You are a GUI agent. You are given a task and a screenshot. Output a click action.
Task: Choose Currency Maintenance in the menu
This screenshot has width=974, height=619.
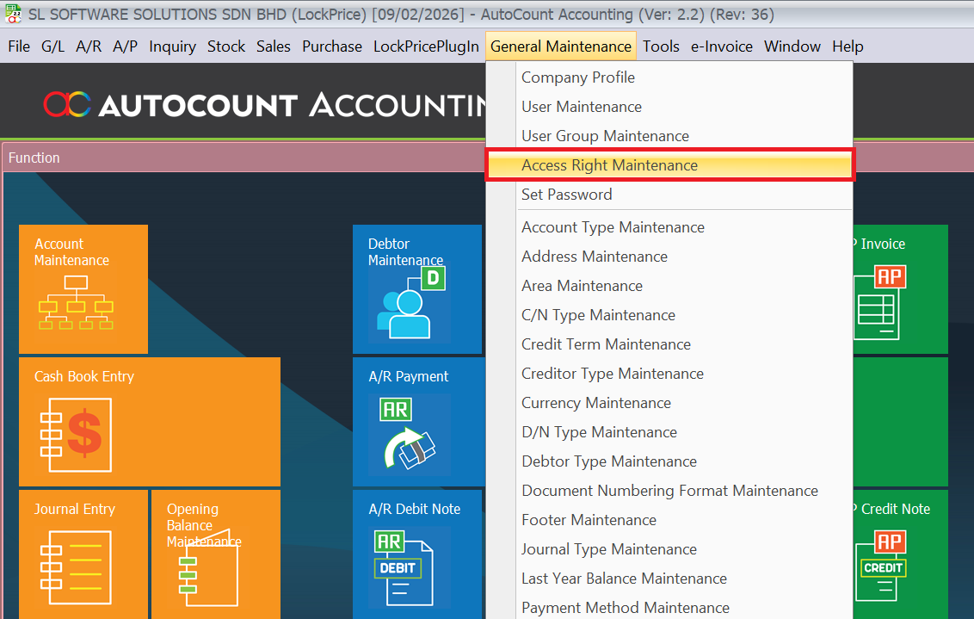point(595,403)
